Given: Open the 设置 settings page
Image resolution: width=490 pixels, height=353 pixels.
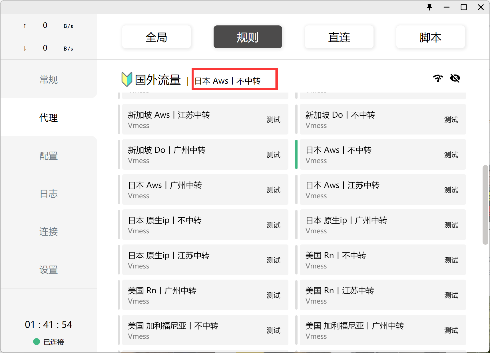Looking at the screenshot, I should [x=49, y=270].
